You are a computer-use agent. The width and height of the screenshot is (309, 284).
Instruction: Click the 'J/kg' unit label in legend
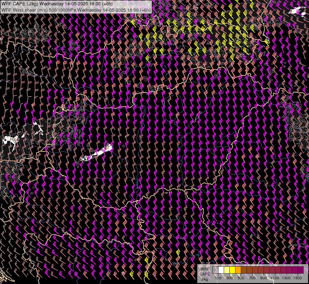point(204,279)
